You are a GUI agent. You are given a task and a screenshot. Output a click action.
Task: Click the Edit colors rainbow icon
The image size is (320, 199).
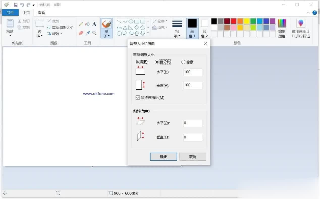pos(282,23)
